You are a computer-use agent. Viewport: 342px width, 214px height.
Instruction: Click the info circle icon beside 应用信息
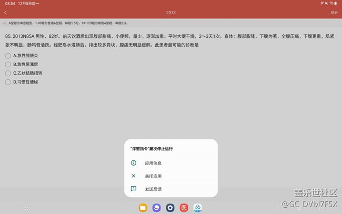(x=133, y=163)
